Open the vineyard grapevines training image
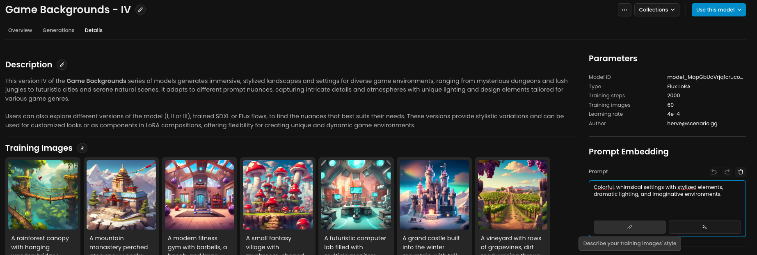 [512, 195]
